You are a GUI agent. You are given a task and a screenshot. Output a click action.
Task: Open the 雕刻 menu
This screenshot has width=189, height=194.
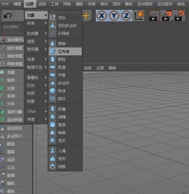[x=129, y=4]
